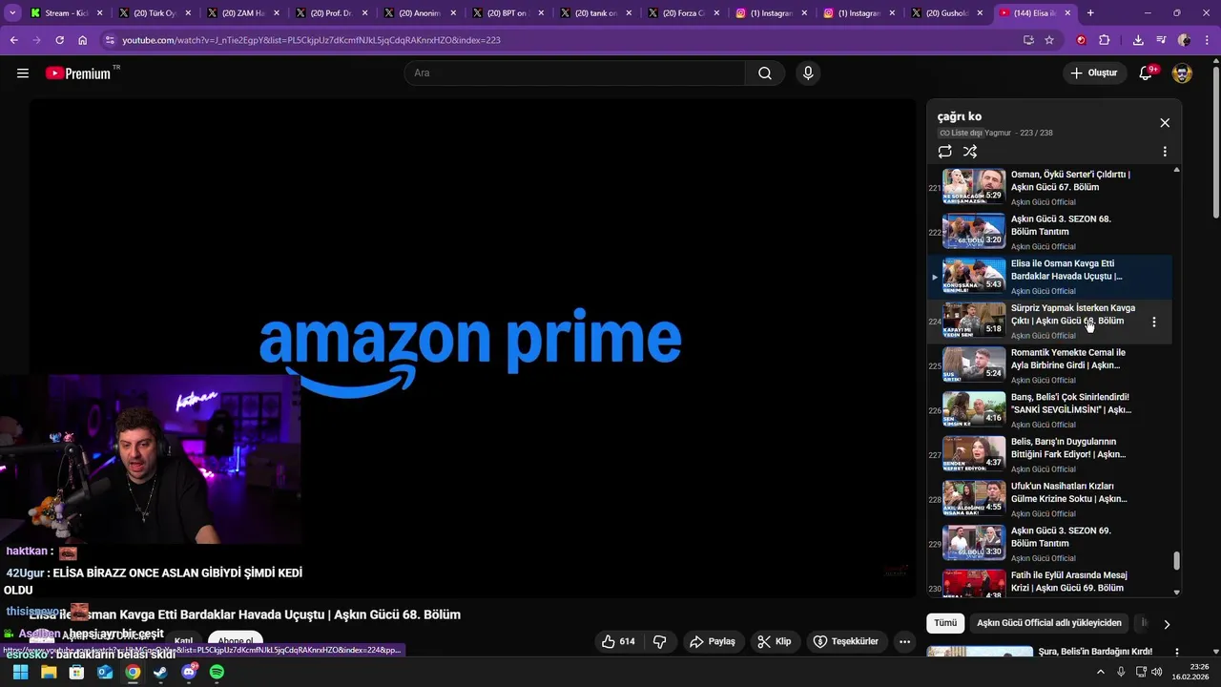This screenshot has height=687, width=1221.
Task: Open File Explorer from taskbar
Action: coord(49,673)
